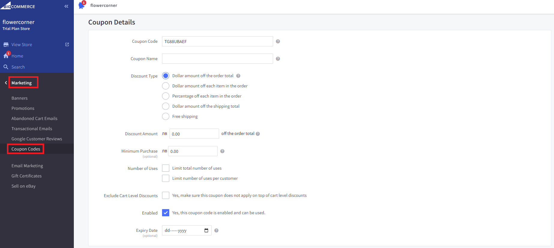The width and height of the screenshot is (554, 248).
Task: Click the Home house icon
Action: (x=6, y=56)
